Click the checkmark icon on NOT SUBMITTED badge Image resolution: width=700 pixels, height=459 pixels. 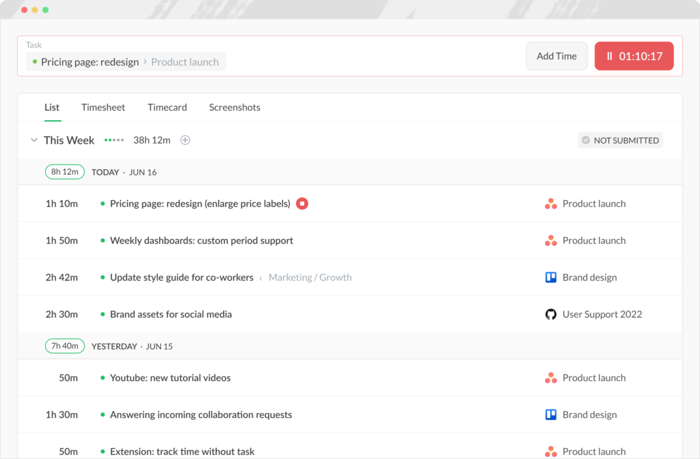pos(586,140)
